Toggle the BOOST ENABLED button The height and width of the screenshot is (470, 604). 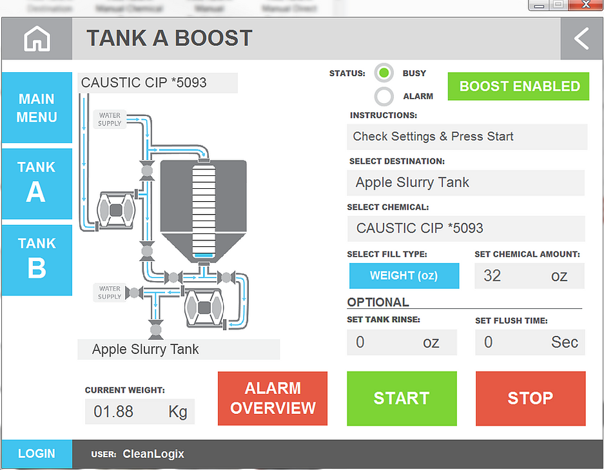click(x=518, y=86)
